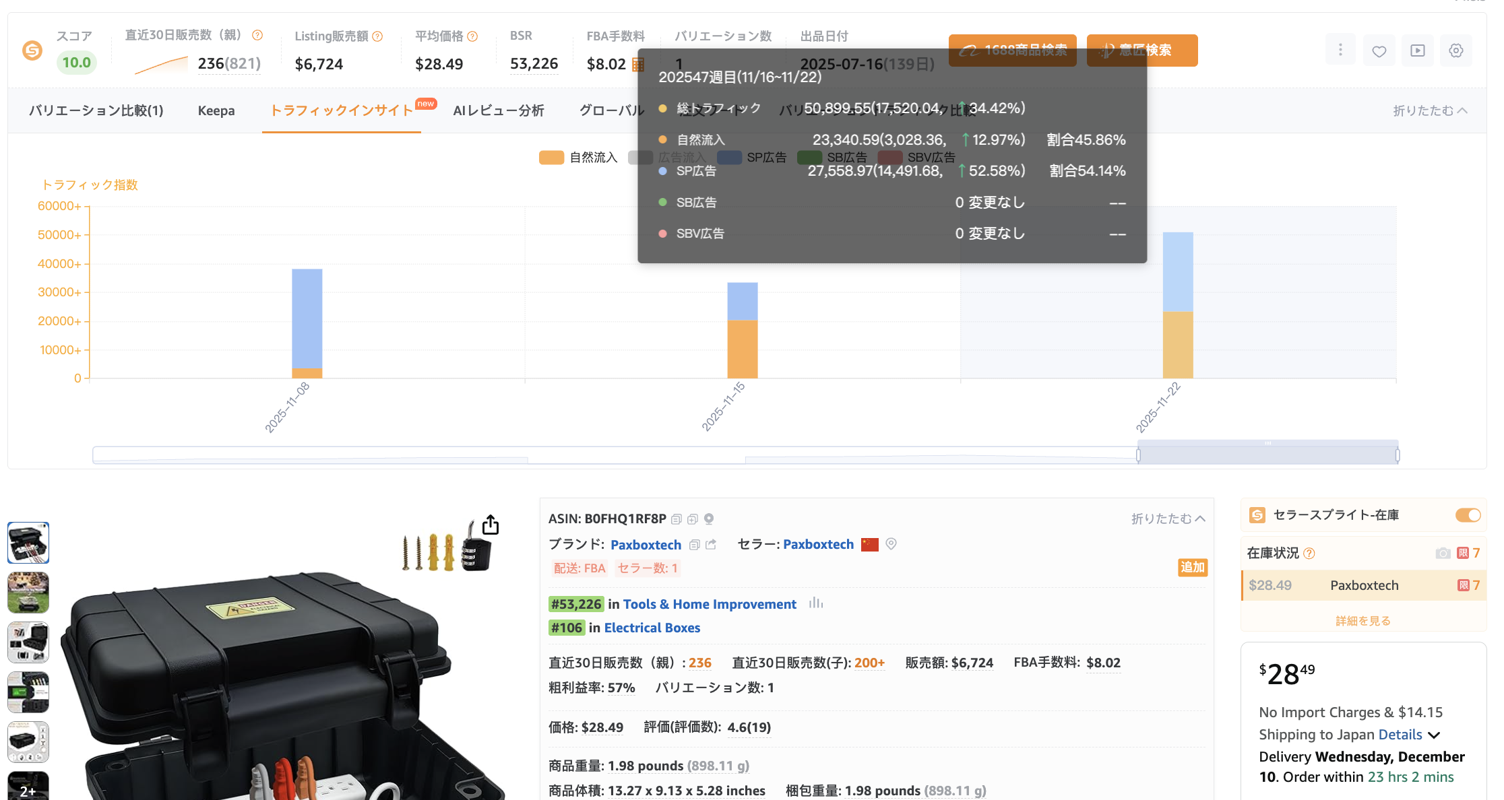The height and width of the screenshot is (800, 1504).
Task: Open the AIレビュー分析 tab
Action: [499, 110]
